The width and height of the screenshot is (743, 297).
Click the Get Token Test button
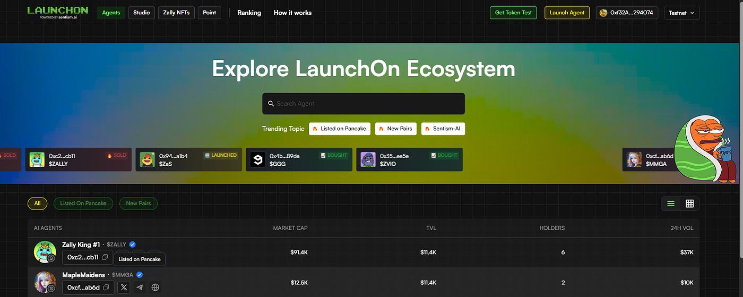click(x=513, y=13)
